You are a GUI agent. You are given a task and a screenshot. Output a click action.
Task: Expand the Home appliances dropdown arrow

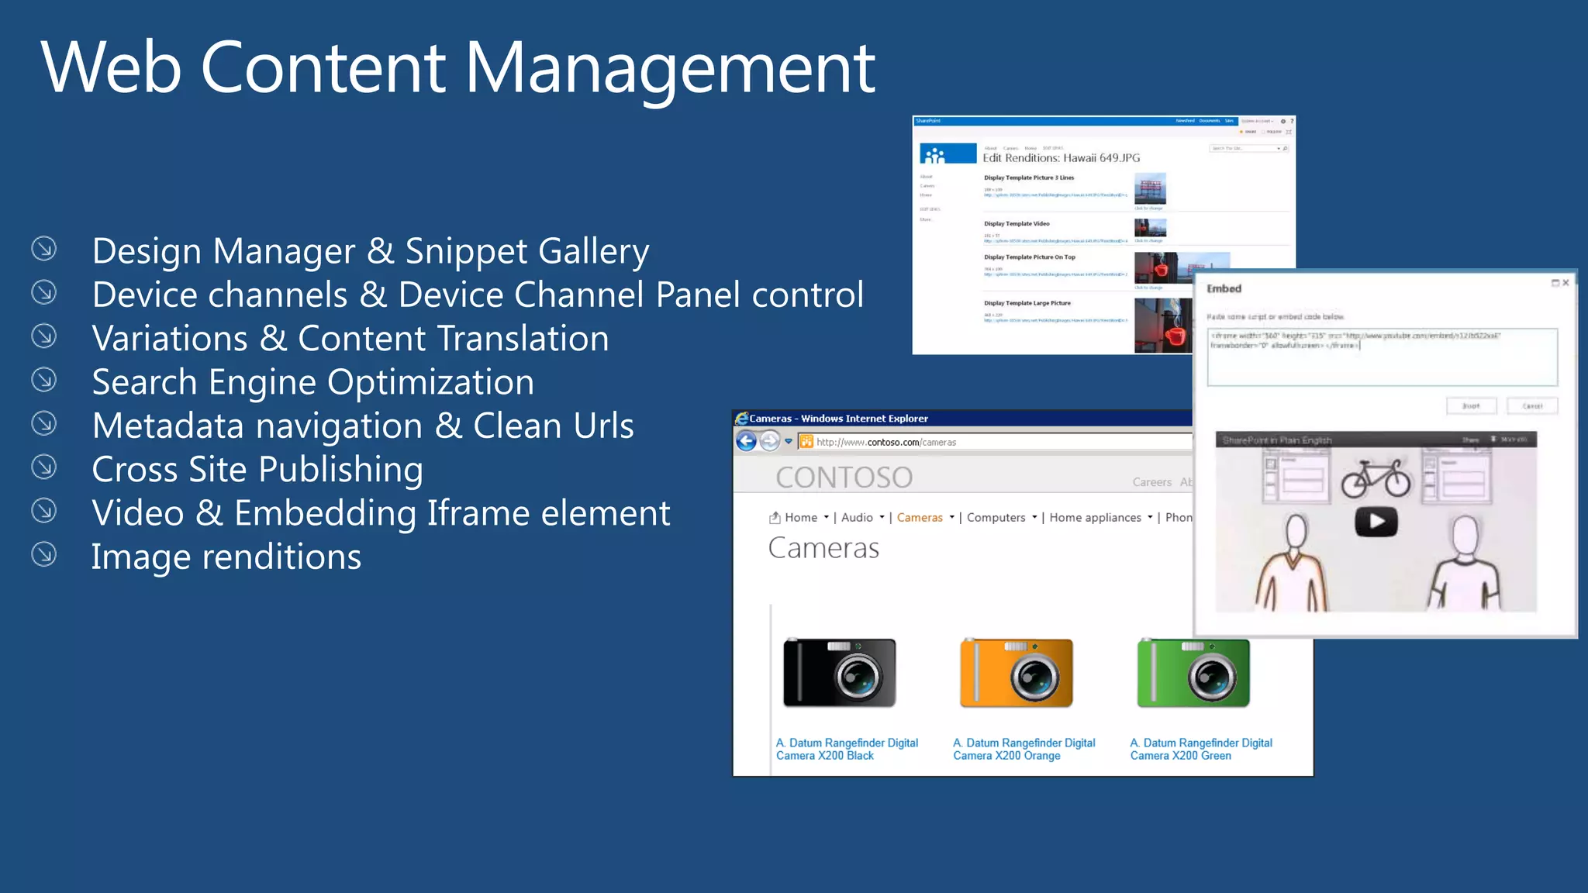tap(1150, 517)
